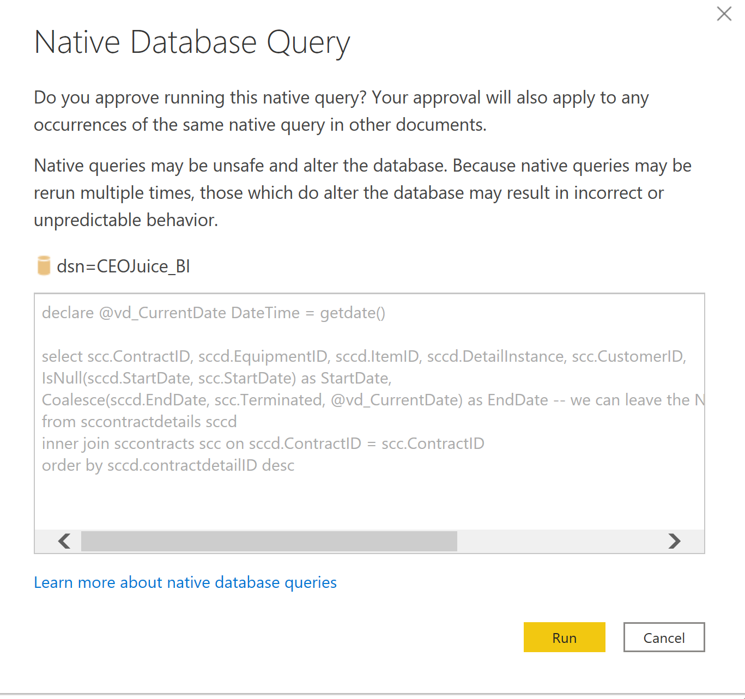
Task: Click the horizontal scrollbar thumb in the query box
Action: click(269, 541)
